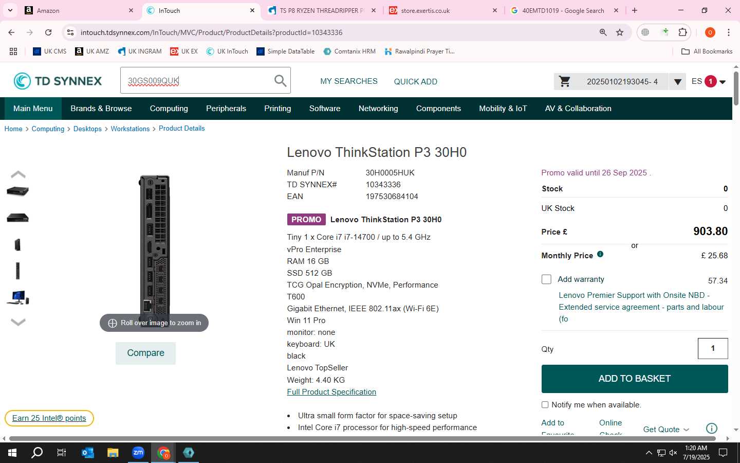Click the search magnifier icon in TD SYNNEX search box
The height and width of the screenshot is (463, 740).
pyautogui.click(x=280, y=81)
